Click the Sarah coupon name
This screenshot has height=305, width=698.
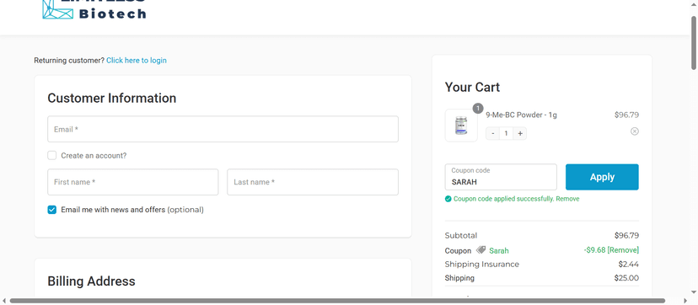click(498, 251)
